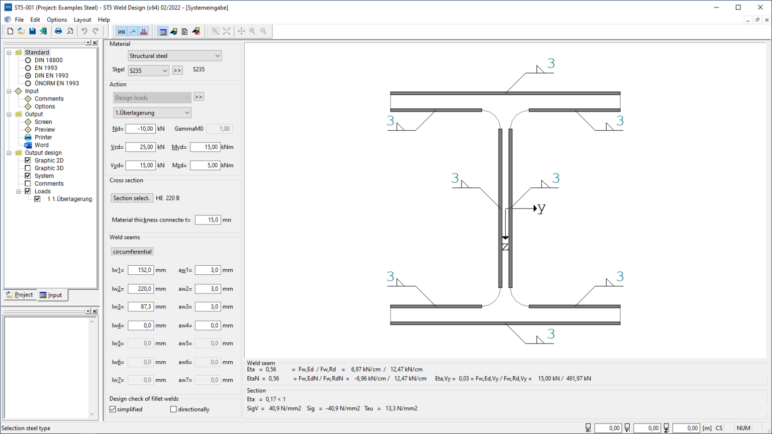Enable the directionally design check option

tap(172, 409)
